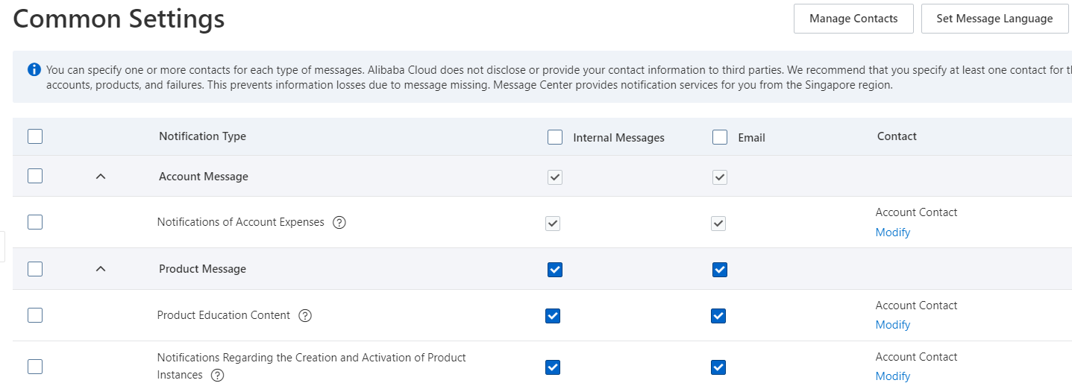Select the Account Message row checkbox

[x=35, y=176]
